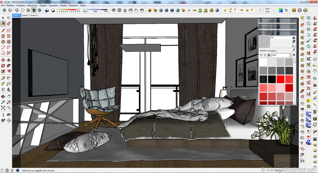The image size is (318, 173).
Task: Enable Shaded with Textures face style
Action: tap(34, 10)
